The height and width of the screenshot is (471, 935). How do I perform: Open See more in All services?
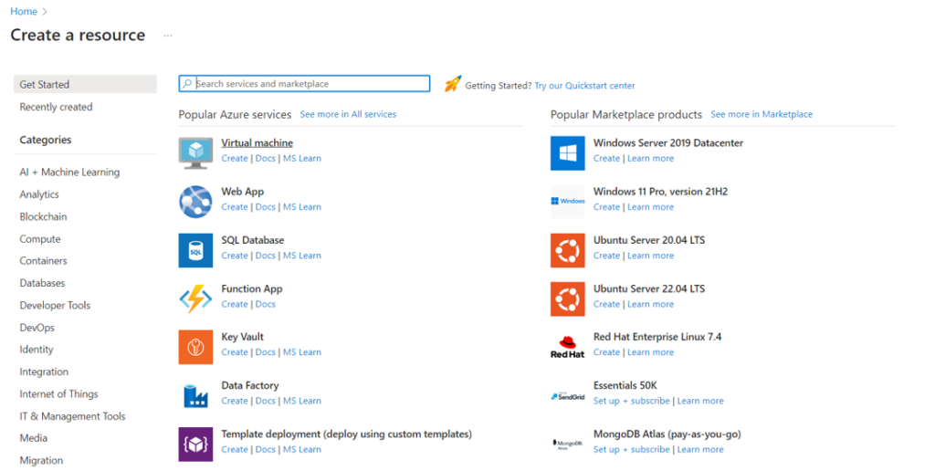(348, 114)
